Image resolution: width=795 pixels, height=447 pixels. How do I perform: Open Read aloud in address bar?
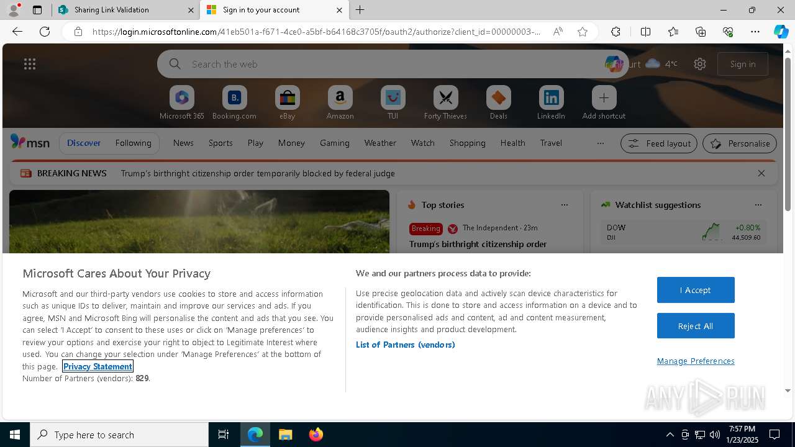[x=558, y=32]
